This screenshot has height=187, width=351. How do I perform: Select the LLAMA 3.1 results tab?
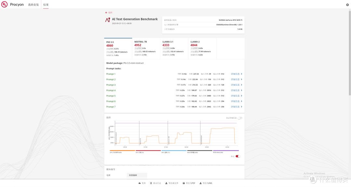(x=174, y=49)
